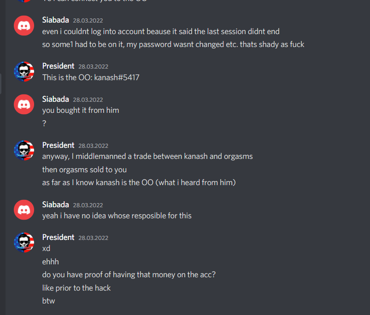Select the lone '?' message from Siabada
Viewport: 370px width, 315px height.
(44, 123)
